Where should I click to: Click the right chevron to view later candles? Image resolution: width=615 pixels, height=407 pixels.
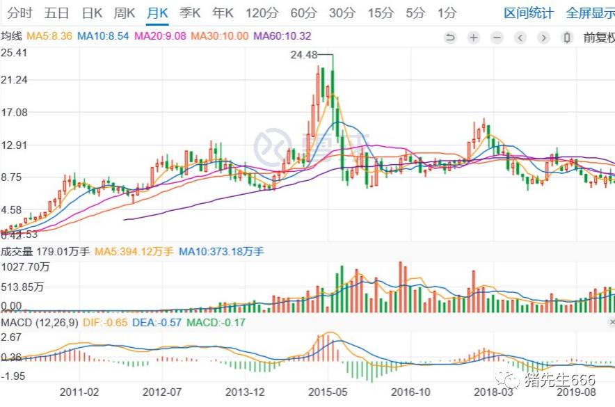pyautogui.click(x=543, y=38)
